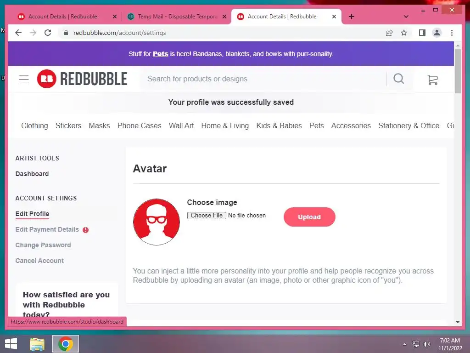Click the scrollbar down arrow

[458, 322]
